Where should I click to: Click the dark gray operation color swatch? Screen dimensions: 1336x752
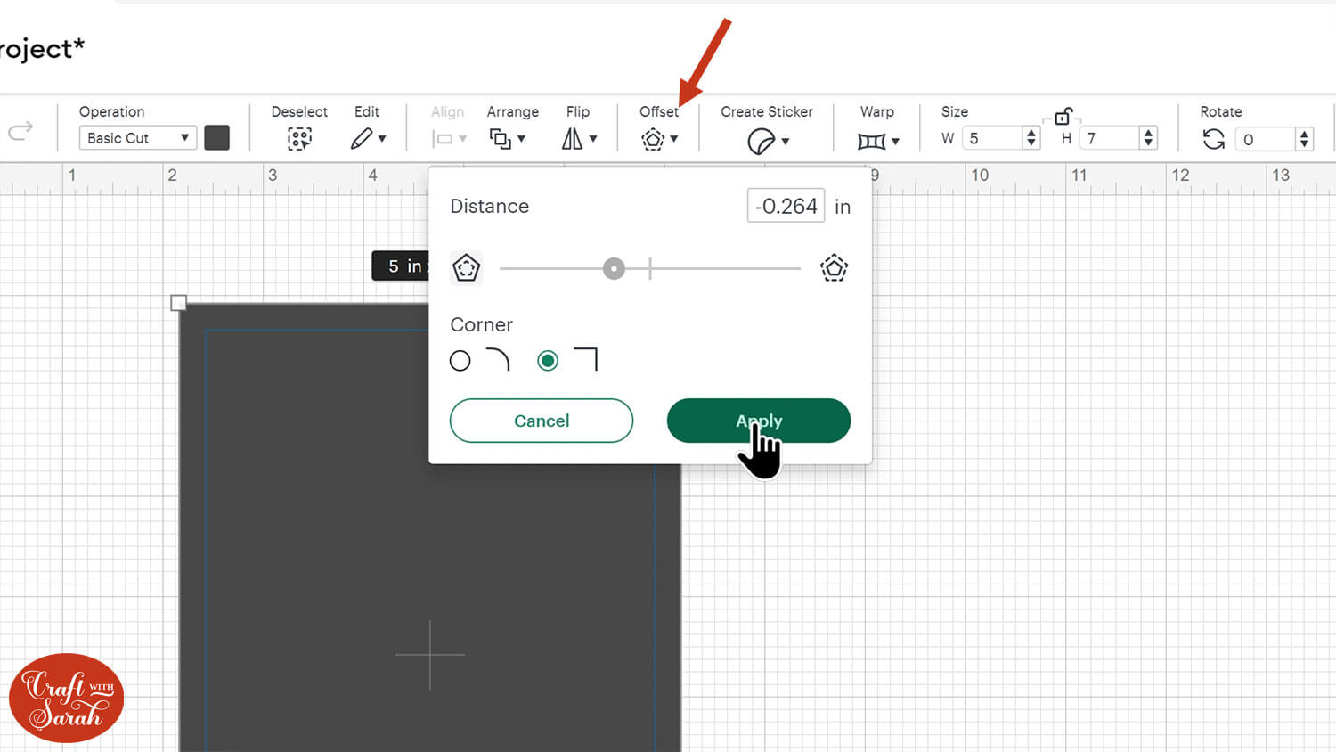click(x=216, y=138)
